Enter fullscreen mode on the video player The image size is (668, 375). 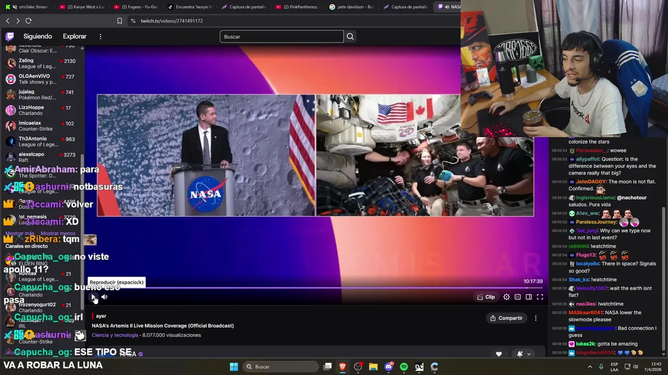click(540, 297)
